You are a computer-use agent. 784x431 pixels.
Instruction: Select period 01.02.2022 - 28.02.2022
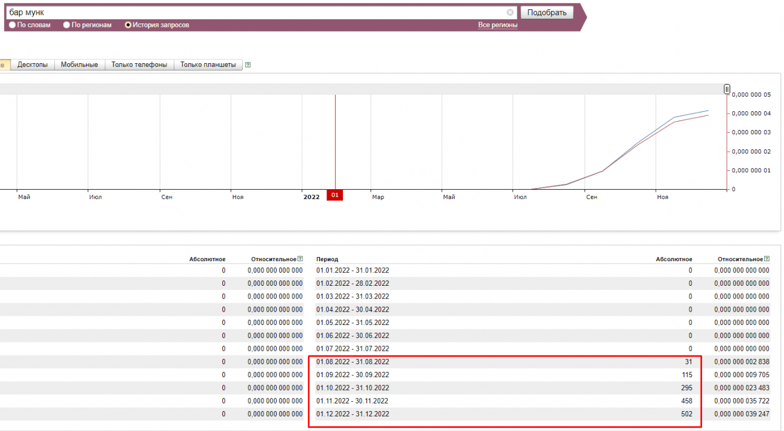353,283
